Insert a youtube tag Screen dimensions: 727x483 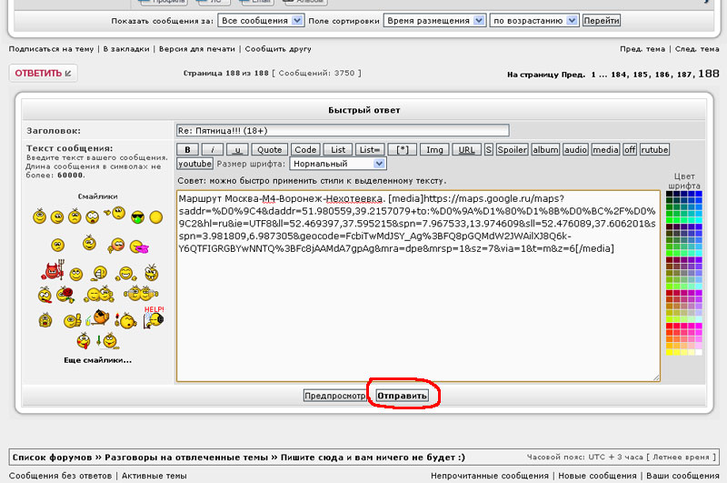coord(194,164)
